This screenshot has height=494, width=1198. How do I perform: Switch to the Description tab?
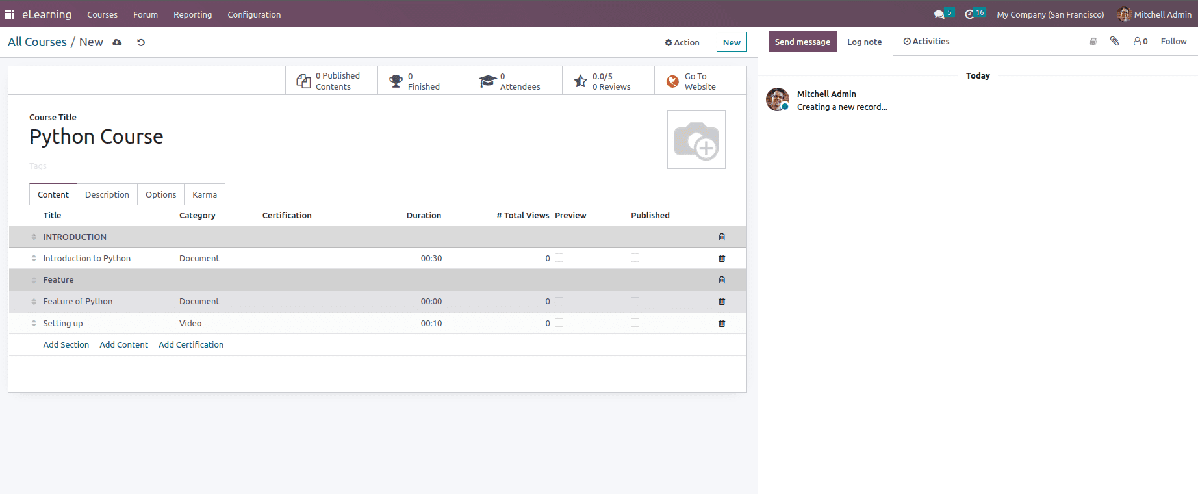coord(107,194)
